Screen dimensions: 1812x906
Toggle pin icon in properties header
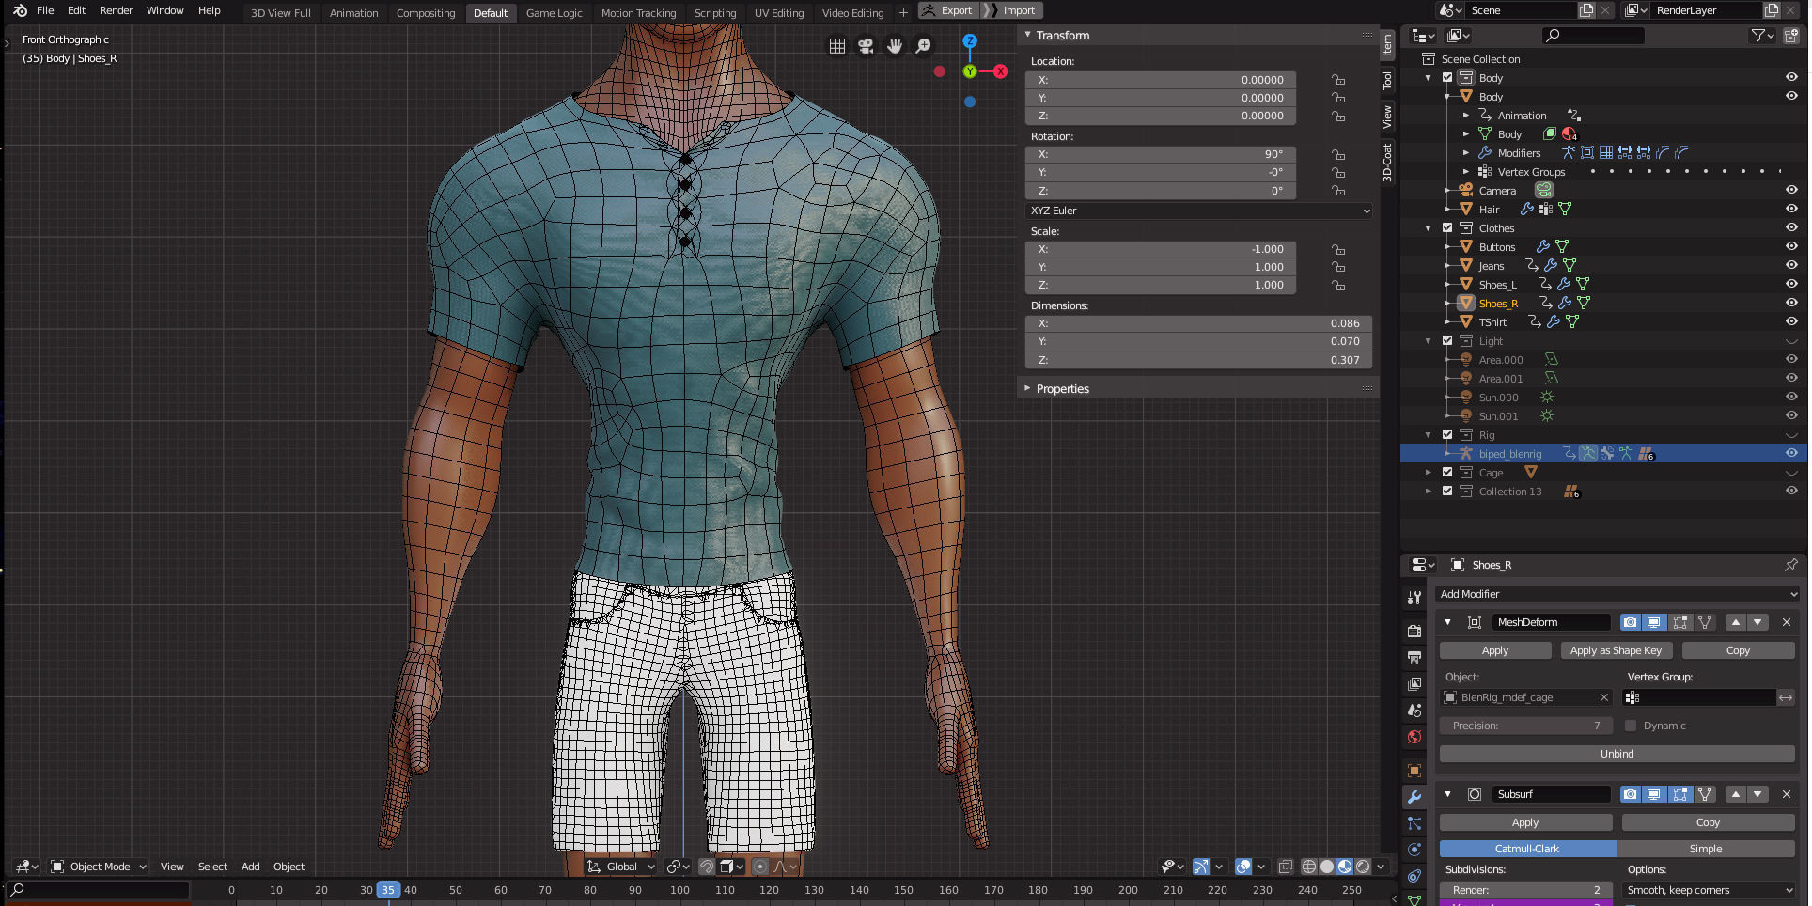pos(1790,565)
